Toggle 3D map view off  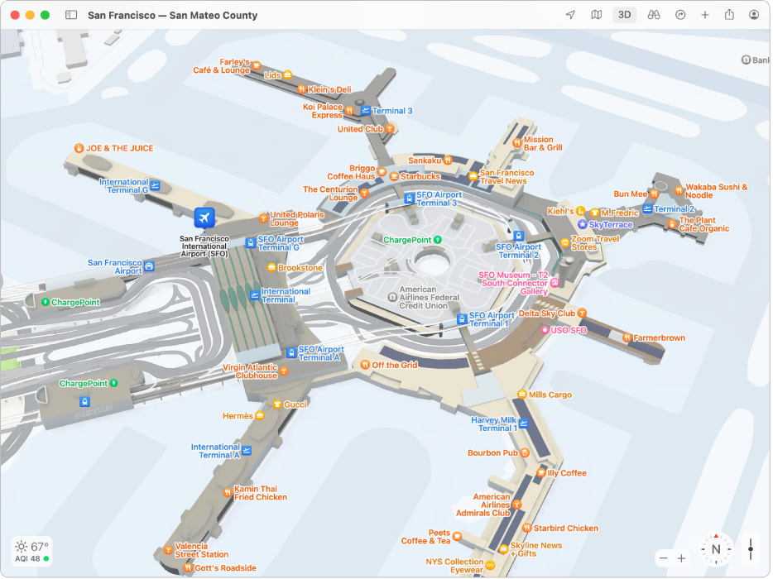pos(624,14)
